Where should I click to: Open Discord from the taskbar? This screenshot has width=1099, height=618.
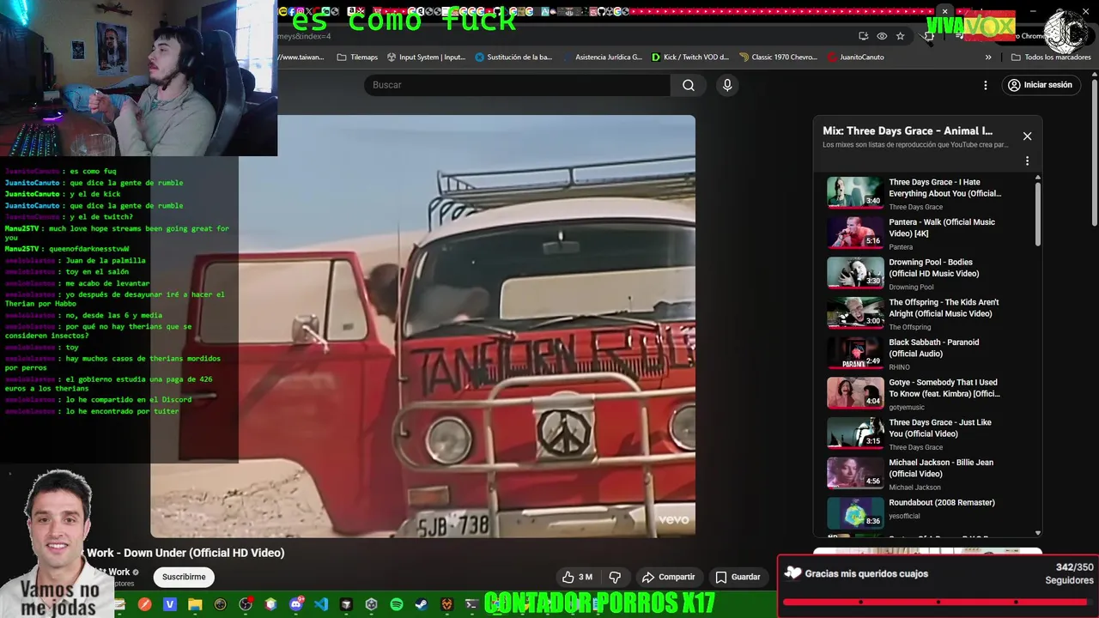point(296,605)
